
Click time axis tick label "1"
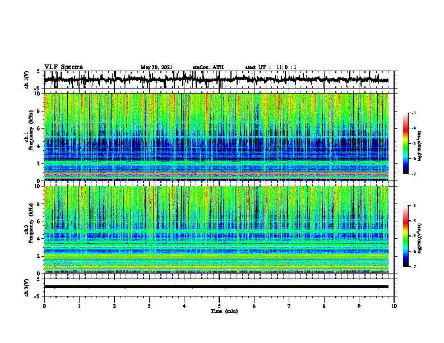pyautogui.click(x=79, y=306)
